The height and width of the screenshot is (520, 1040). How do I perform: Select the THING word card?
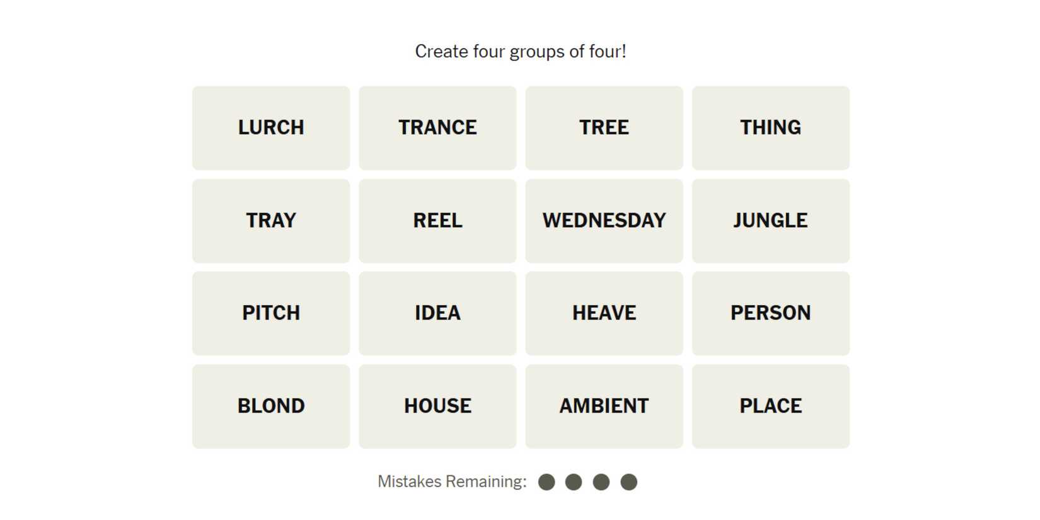[x=770, y=128]
